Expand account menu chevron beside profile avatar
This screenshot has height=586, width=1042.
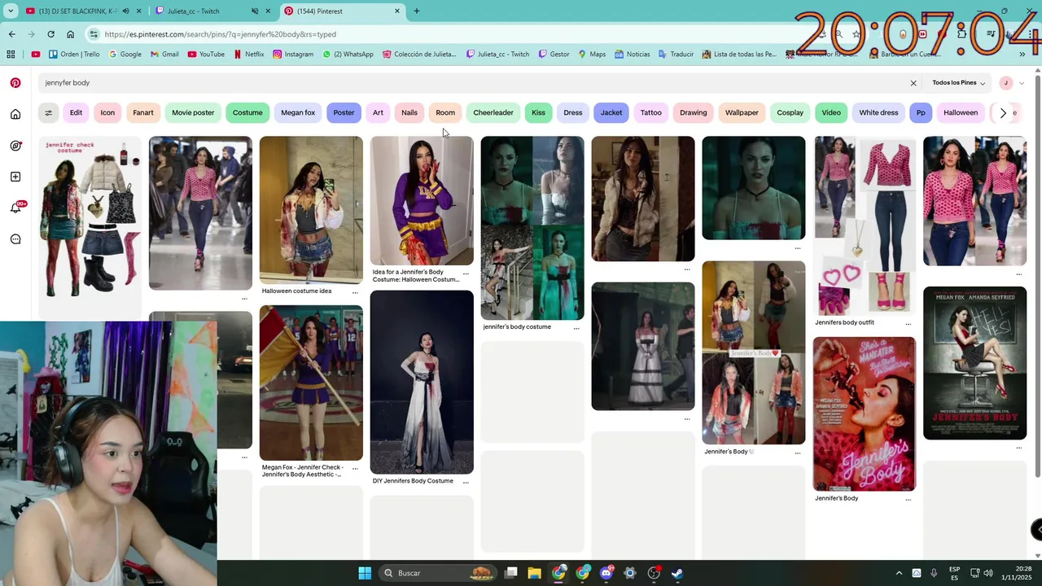[x=1022, y=83]
